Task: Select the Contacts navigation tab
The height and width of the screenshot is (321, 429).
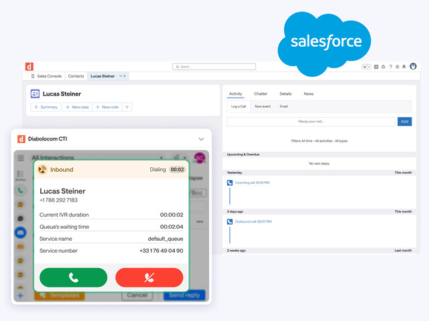Action: [76, 76]
